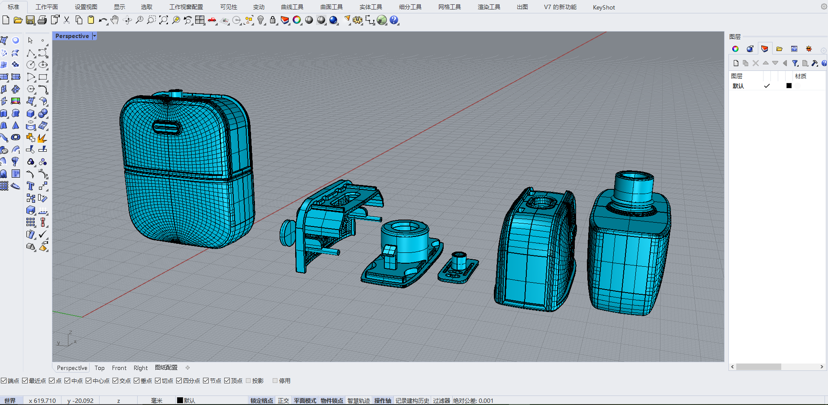Create a new layer in the 图层 panel
828x405 pixels.
click(x=735, y=63)
